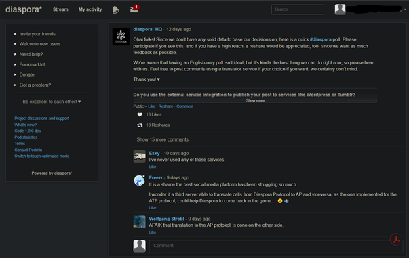Open Wolfgang Strobl's profile link
The width and height of the screenshot is (409, 258).
(166, 219)
